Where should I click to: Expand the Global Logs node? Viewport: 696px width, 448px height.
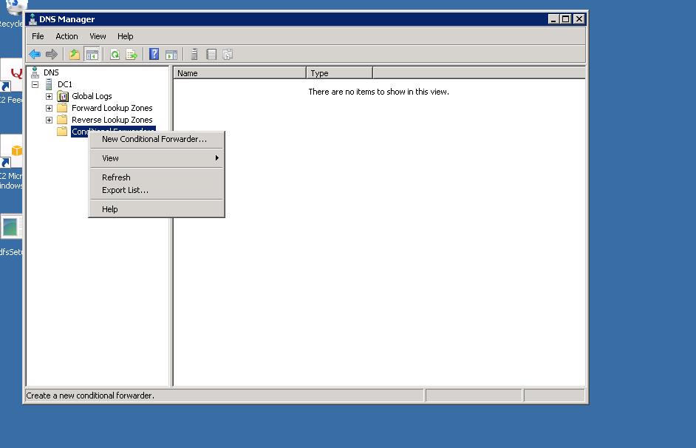point(50,96)
